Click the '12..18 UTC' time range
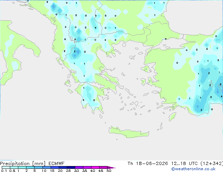The height and width of the screenshot is (172, 223). click(x=184, y=164)
